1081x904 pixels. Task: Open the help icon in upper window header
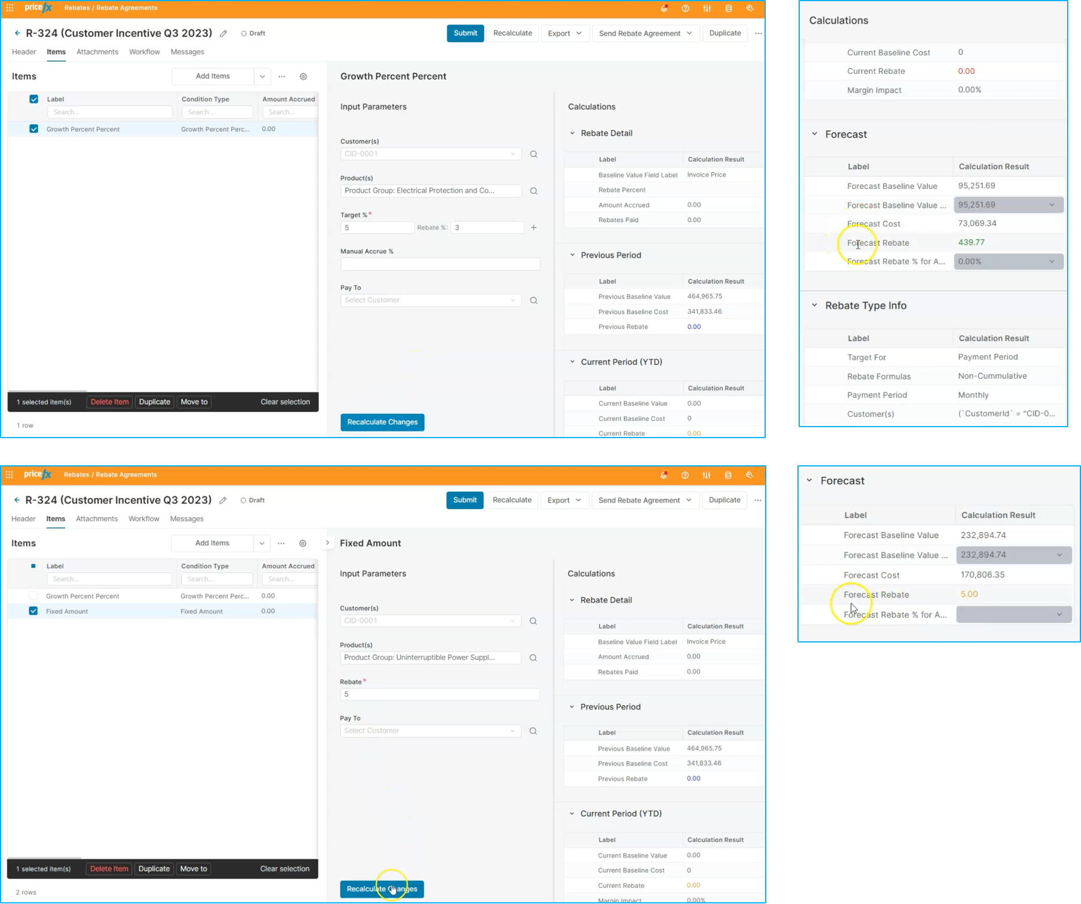pyautogui.click(x=685, y=8)
